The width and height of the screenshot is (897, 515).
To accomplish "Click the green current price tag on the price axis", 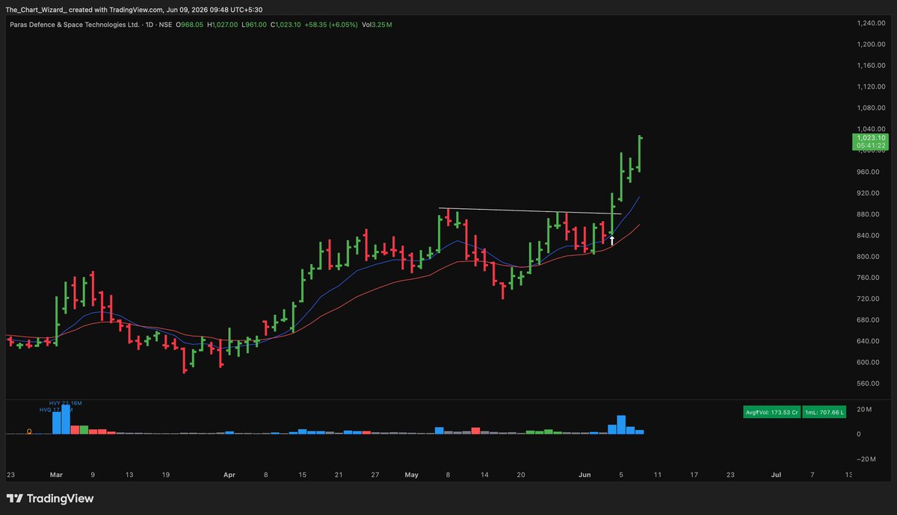I will pos(871,142).
